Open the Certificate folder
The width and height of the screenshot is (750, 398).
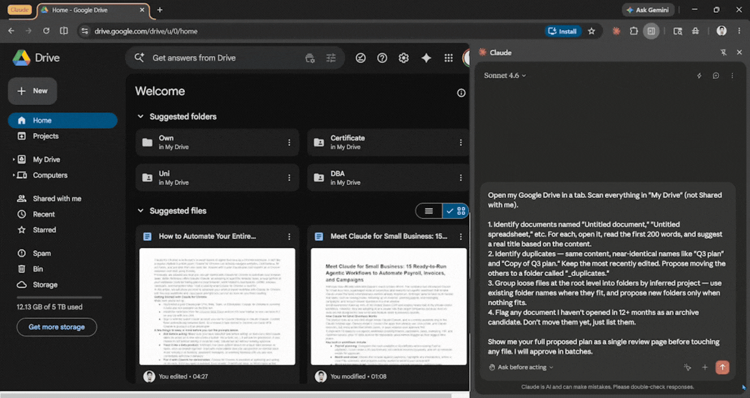(388, 143)
